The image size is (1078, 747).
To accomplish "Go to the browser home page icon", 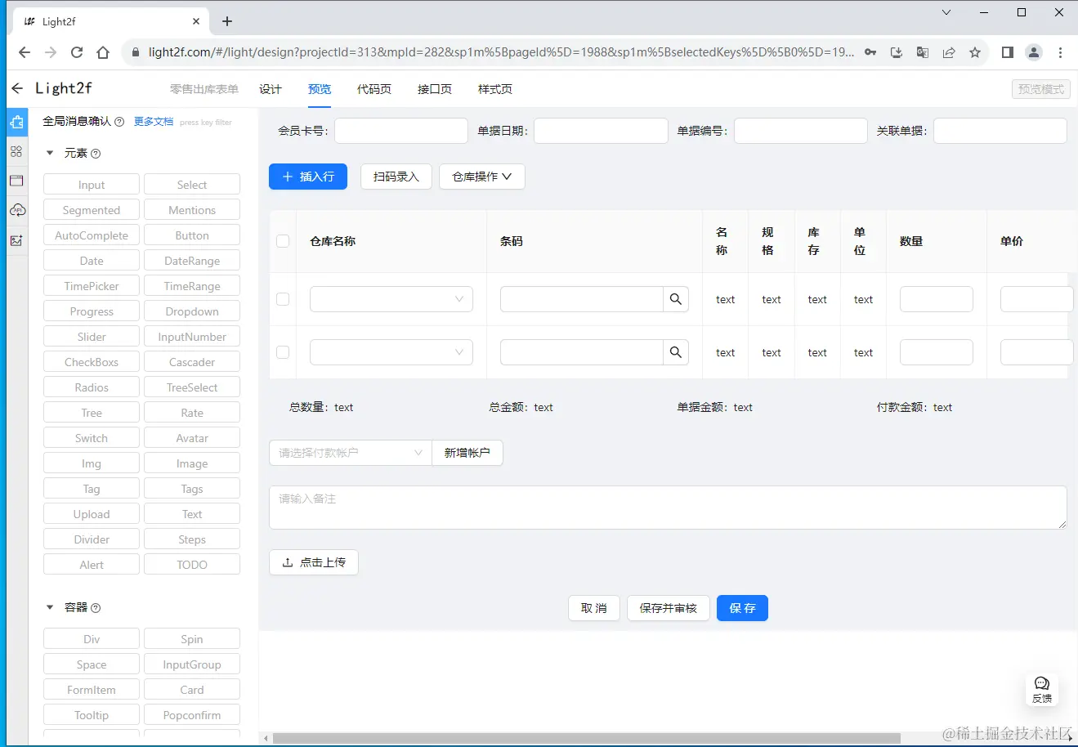I will pos(103,52).
